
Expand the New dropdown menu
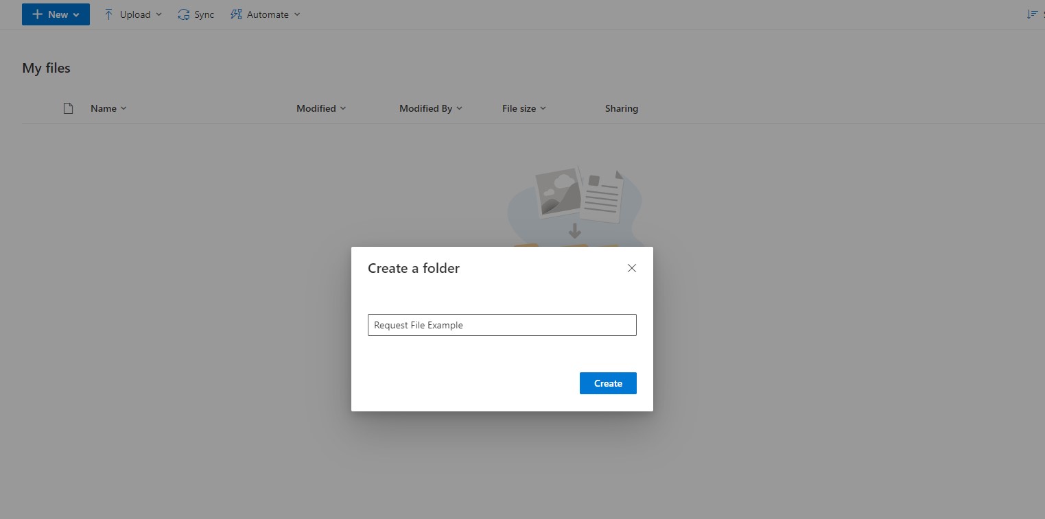tap(56, 14)
